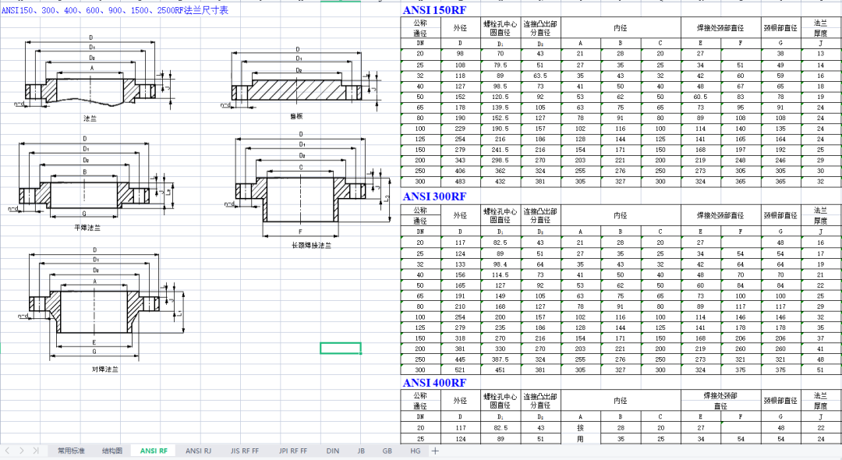Click the cell with value '521'

460,370
